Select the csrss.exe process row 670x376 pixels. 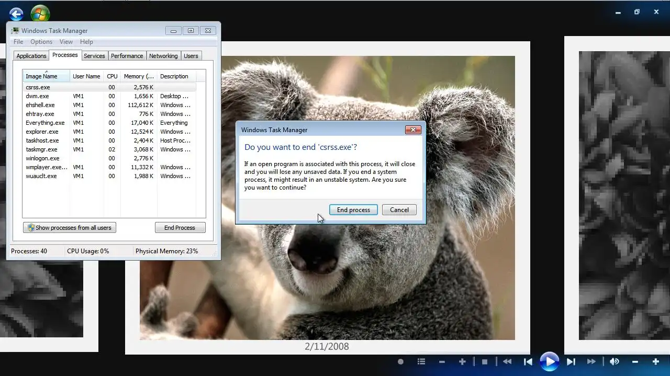tap(109, 87)
